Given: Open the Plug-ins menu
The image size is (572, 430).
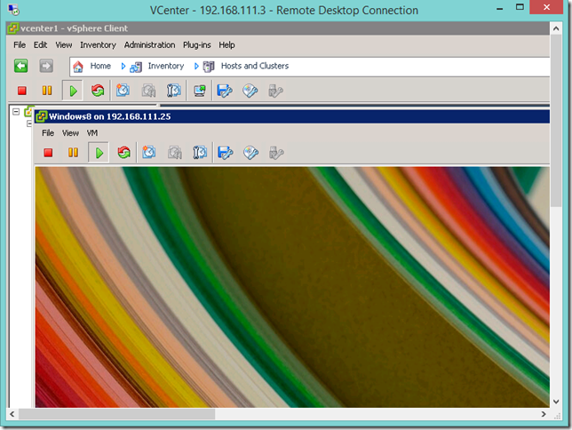Looking at the screenshot, I should click(x=197, y=45).
